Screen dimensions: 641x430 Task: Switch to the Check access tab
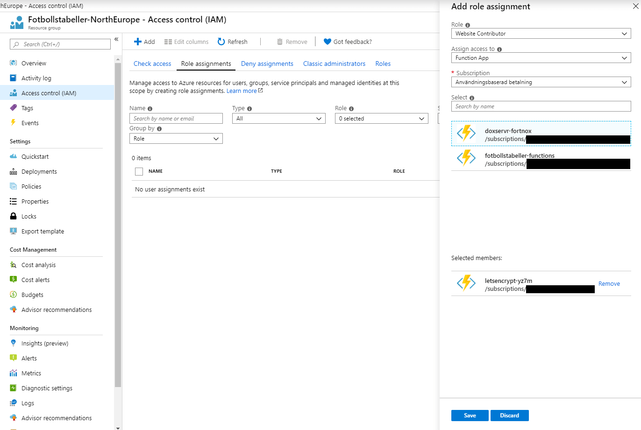pyautogui.click(x=152, y=64)
